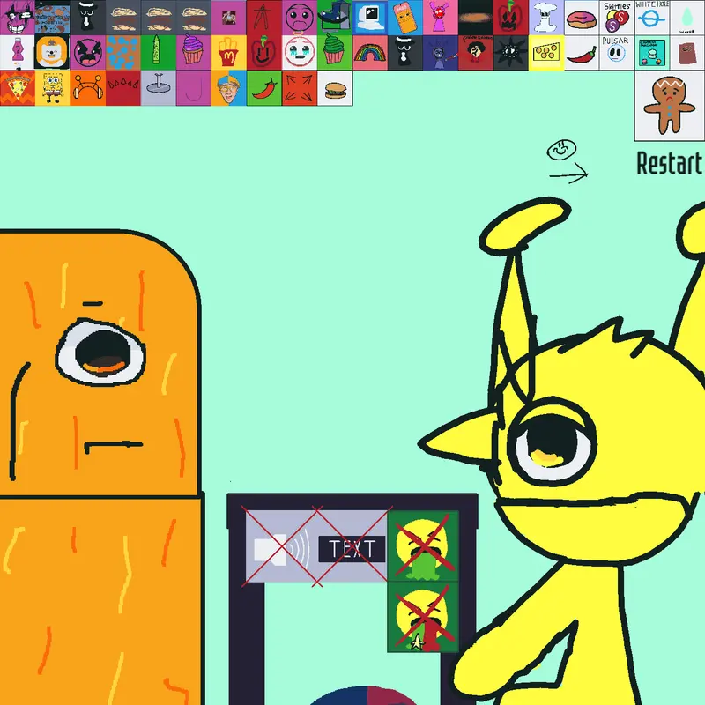The image size is (705, 705).
Task: Select the angry purple face tile
Action: [87, 53]
